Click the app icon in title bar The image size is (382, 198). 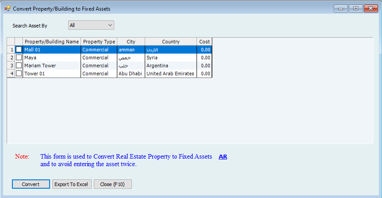click(7, 8)
